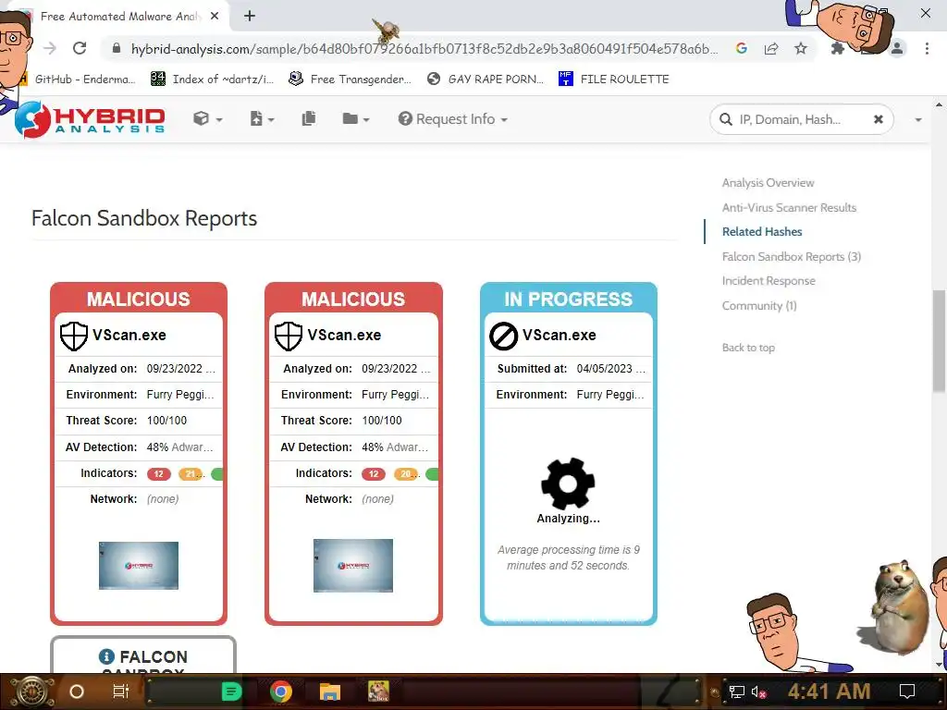The width and height of the screenshot is (947, 710).
Task: Open File Explorer from the taskbar
Action: pos(330,692)
